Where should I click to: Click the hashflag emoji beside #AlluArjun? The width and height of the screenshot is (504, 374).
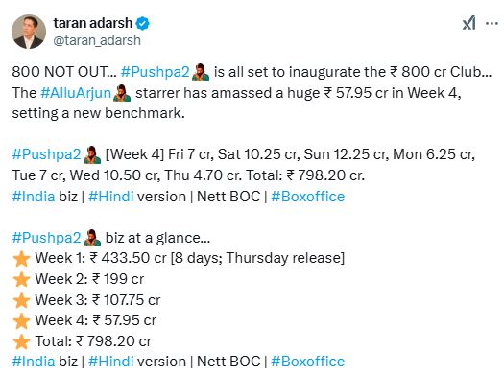pyautogui.click(x=122, y=93)
